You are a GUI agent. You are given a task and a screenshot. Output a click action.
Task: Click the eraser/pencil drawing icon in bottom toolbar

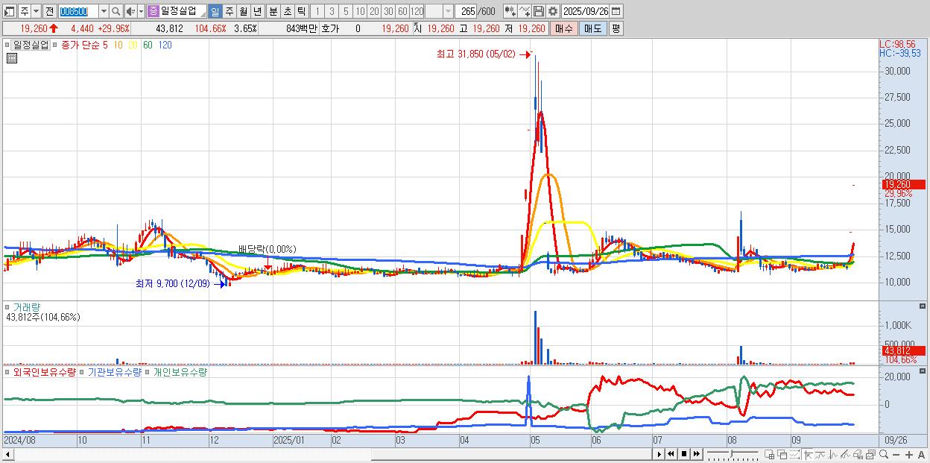846,454
